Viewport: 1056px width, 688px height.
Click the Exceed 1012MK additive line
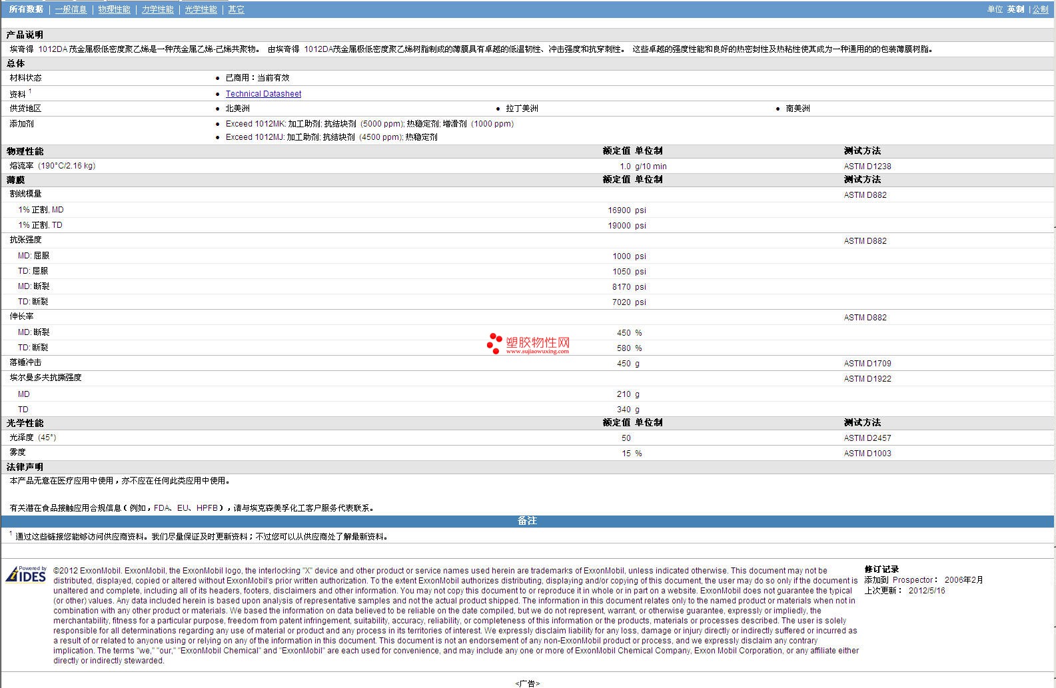(x=369, y=124)
